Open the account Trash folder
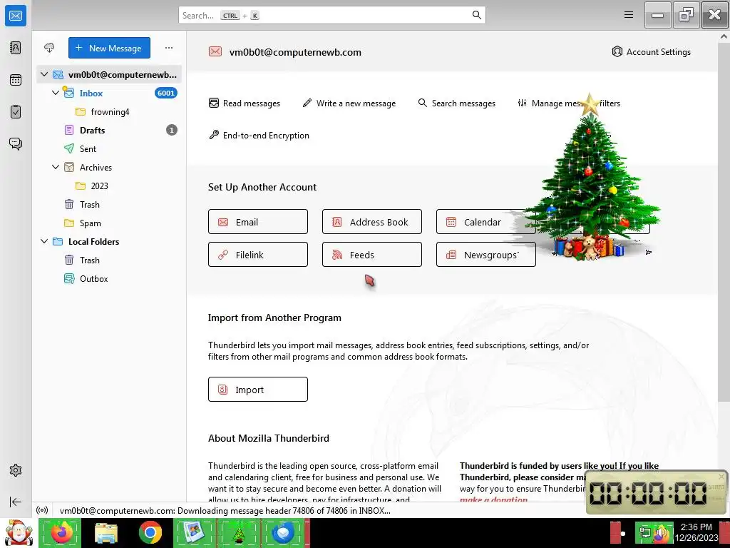This screenshot has height=548, width=730. (x=109, y=204)
